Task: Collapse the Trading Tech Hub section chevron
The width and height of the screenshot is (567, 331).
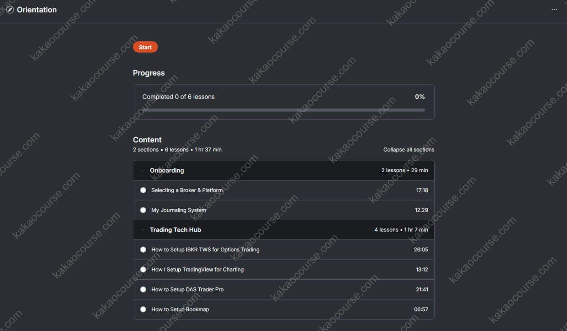Action: pos(143,230)
